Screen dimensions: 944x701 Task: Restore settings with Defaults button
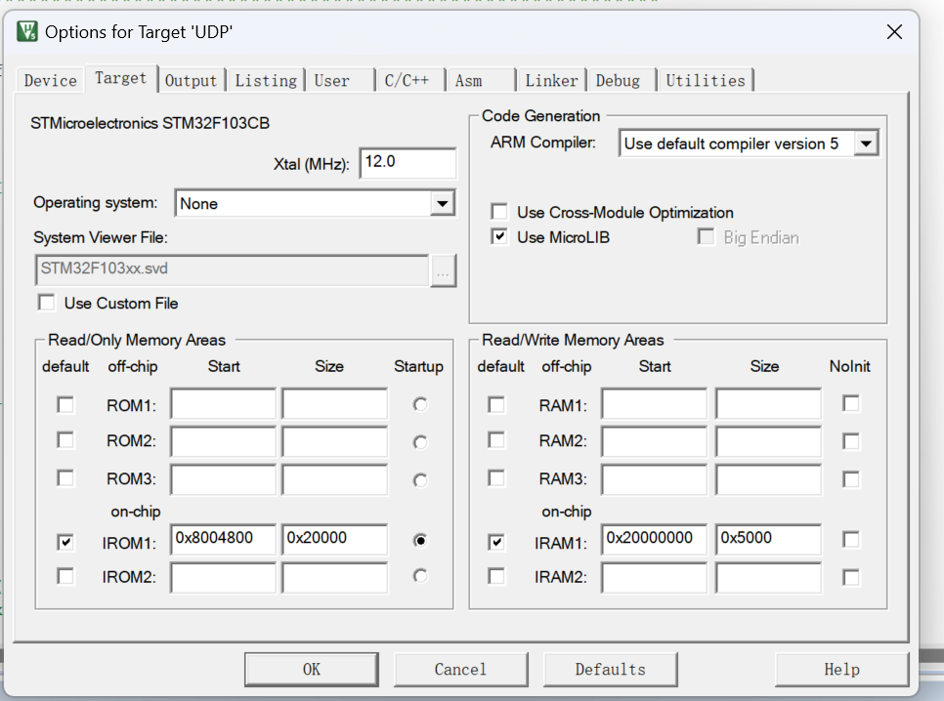[x=610, y=669]
